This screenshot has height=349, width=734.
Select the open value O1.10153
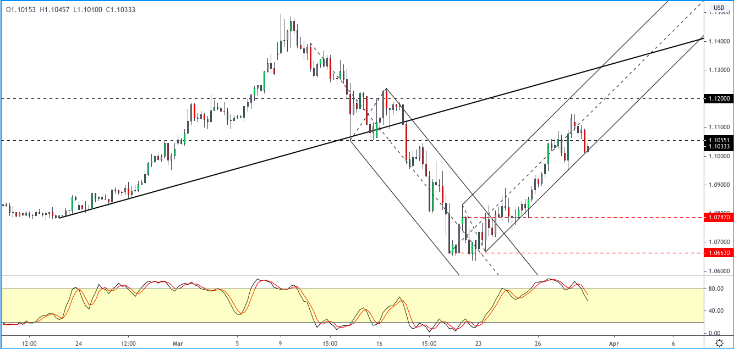(x=20, y=9)
